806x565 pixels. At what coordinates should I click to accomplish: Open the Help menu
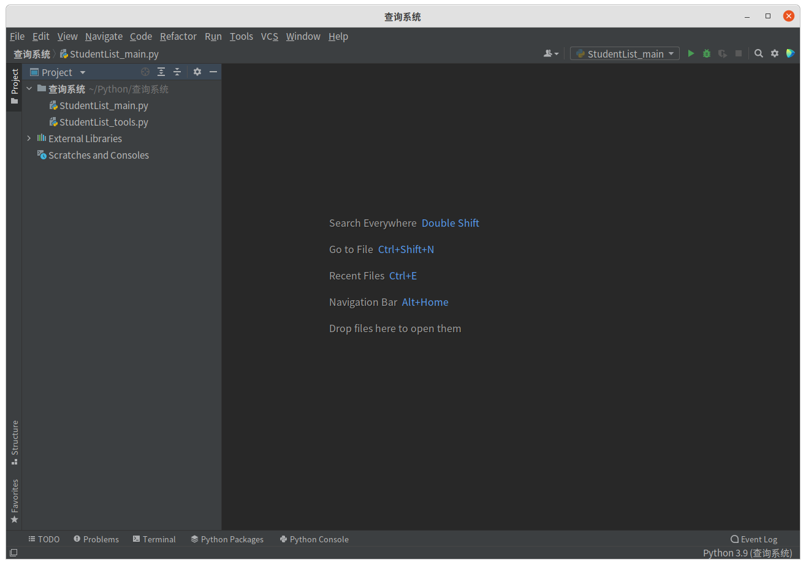click(338, 36)
